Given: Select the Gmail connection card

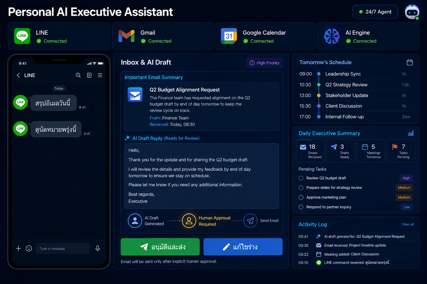Looking at the screenshot, I should pyautogui.click(x=163, y=36).
